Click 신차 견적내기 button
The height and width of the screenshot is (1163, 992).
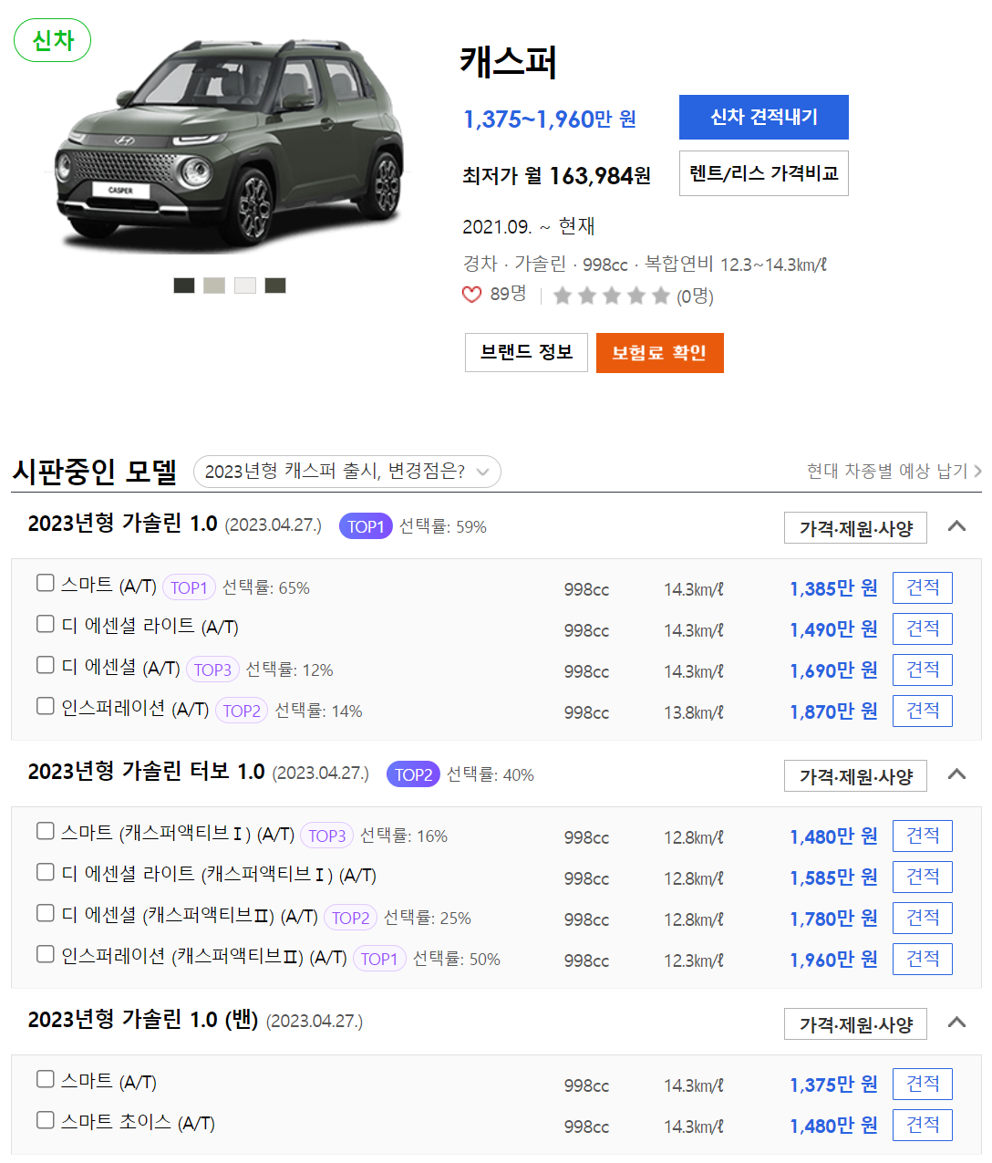(x=764, y=117)
